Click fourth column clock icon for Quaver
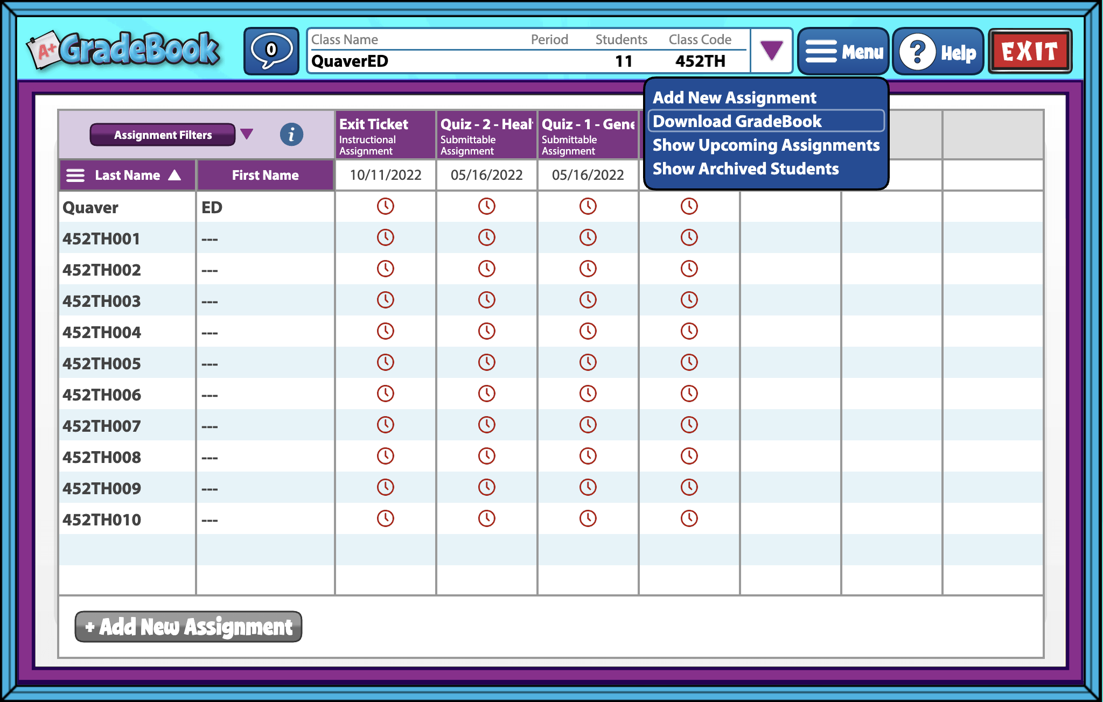The height and width of the screenshot is (702, 1103). 689,206
